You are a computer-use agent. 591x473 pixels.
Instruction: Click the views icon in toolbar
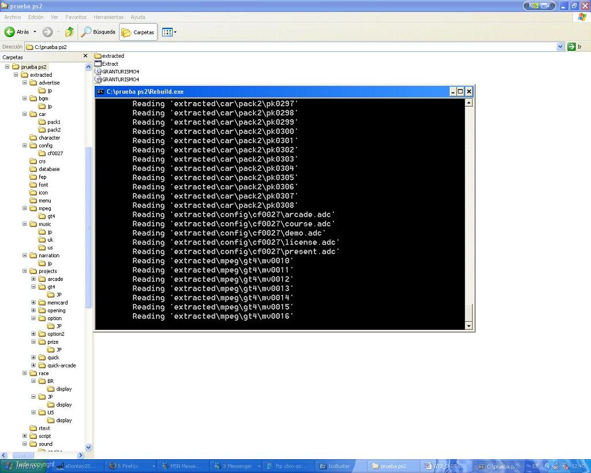pyautogui.click(x=167, y=32)
